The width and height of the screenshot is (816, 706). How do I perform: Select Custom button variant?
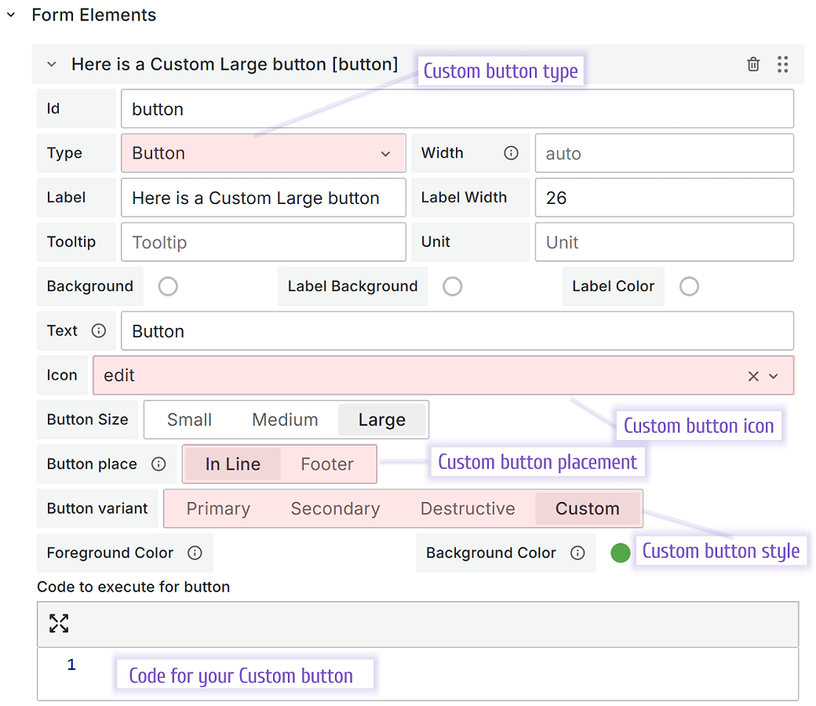coord(588,509)
